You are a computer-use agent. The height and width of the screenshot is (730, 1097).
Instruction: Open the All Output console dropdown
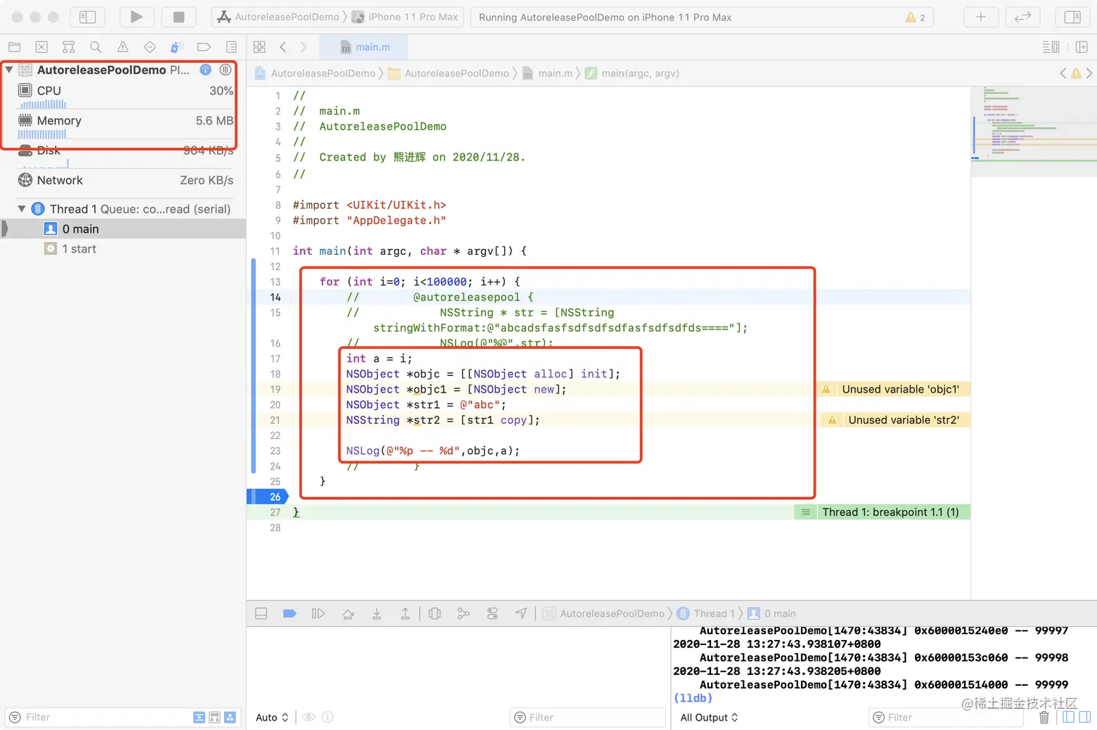coord(710,718)
